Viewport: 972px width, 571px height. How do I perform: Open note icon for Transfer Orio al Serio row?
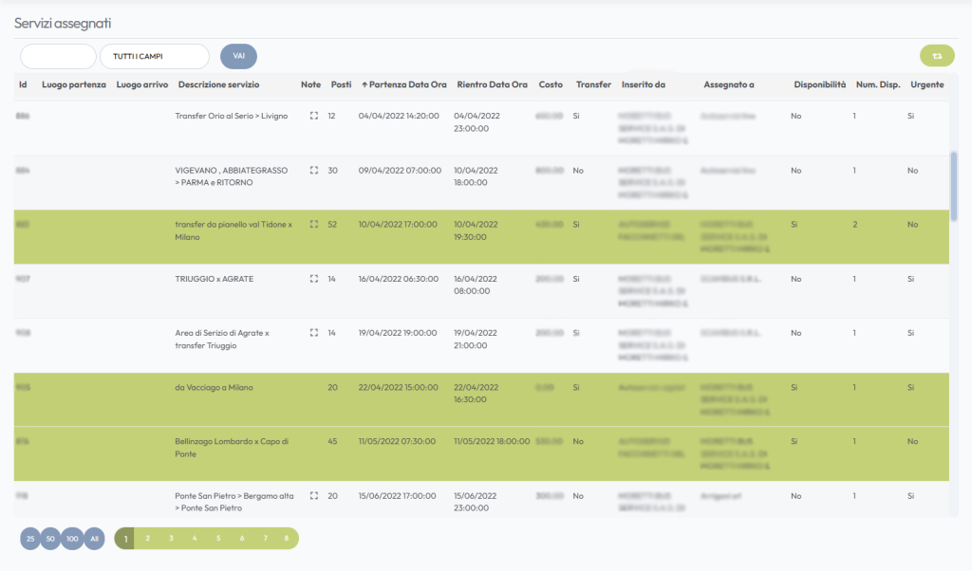[x=313, y=116]
